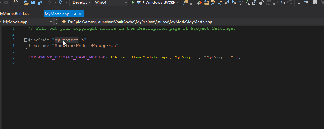Viewport: 324px width, 129px height.
Task: Collapse the #include block at line 3
Action: [x=26, y=40]
